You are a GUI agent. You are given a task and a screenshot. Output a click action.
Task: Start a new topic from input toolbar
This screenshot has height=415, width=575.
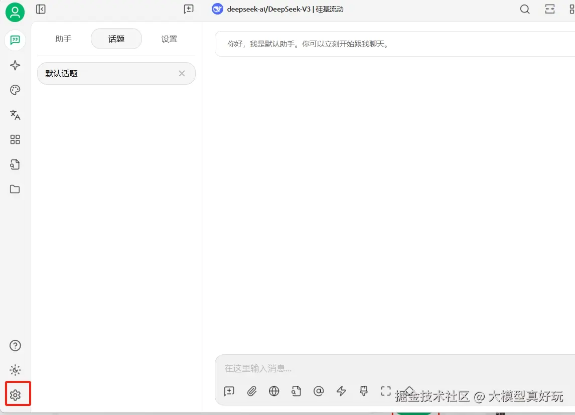(x=229, y=391)
